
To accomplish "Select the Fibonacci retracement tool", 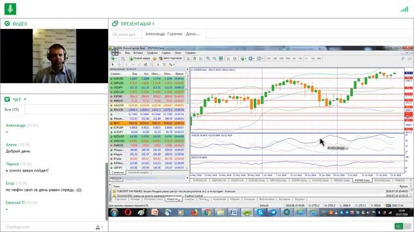I will pyautogui.click(x=152, y=64).
